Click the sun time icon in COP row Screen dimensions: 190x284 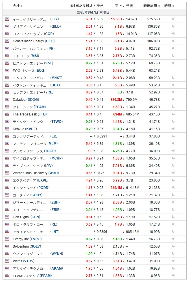(173, 34)
